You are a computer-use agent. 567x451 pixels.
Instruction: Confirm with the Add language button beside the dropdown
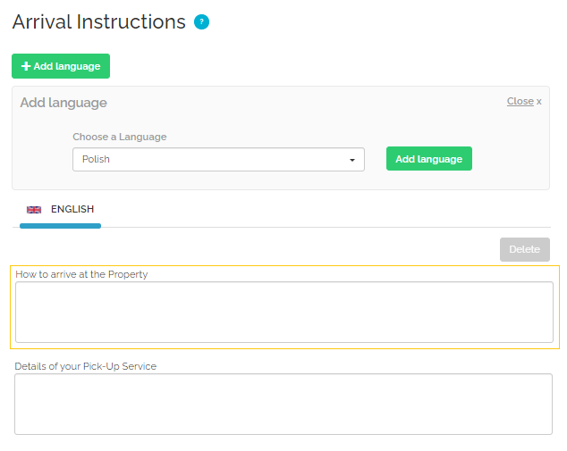click(x=428, y=159)
